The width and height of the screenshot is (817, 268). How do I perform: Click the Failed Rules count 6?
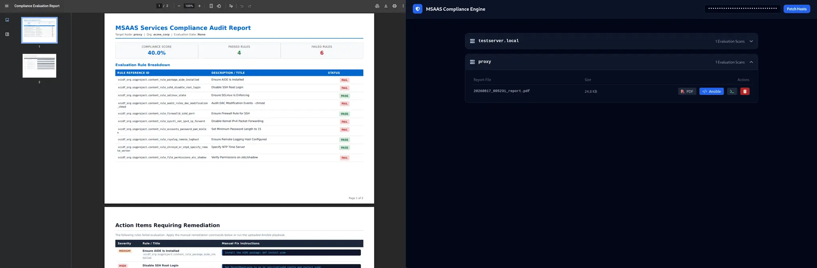click(322, 53)
